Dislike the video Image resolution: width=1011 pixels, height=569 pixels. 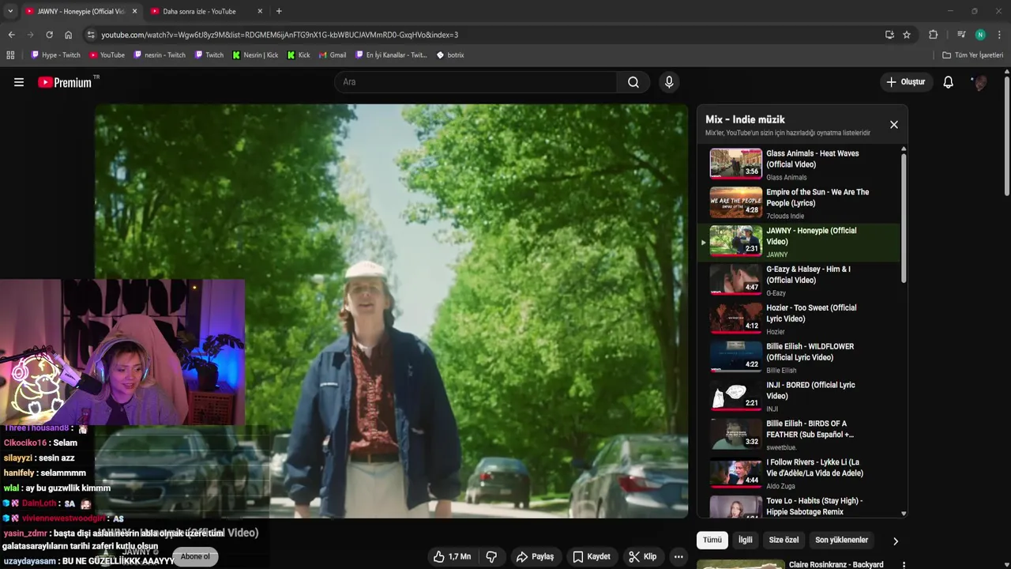[x=491, y=556]
